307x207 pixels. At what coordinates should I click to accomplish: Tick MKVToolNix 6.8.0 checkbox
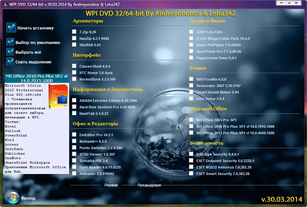coord(191,79)
